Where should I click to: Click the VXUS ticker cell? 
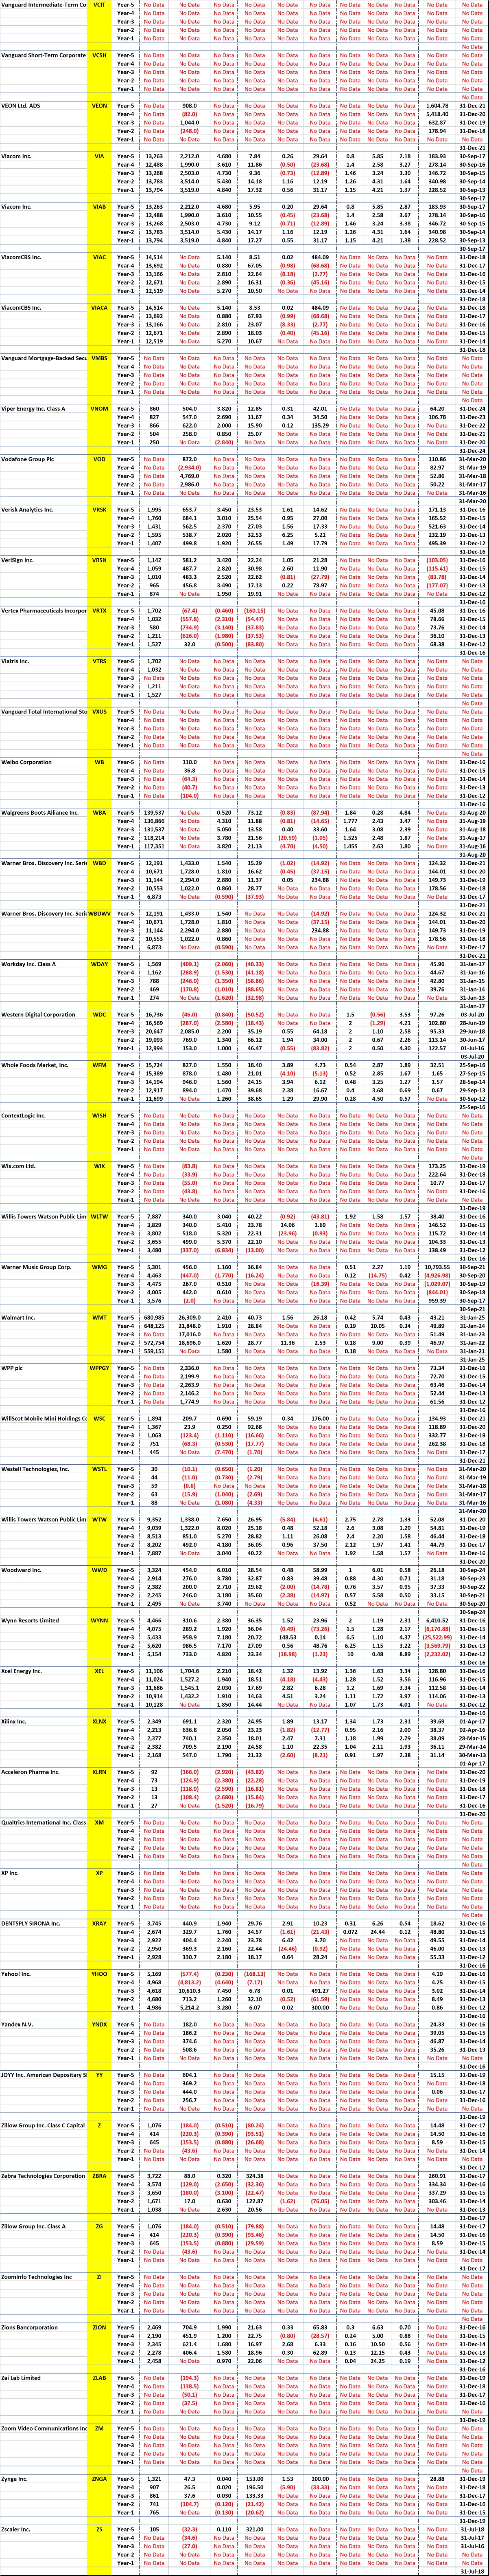click(x=100, y=711)
